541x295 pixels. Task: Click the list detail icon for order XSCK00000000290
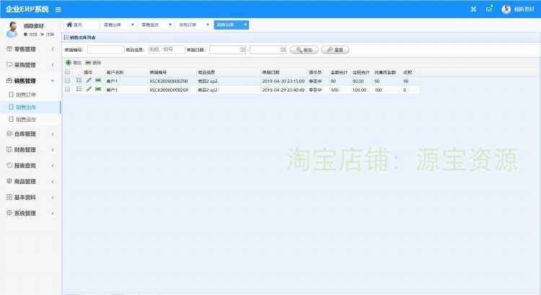coord(79,80)
